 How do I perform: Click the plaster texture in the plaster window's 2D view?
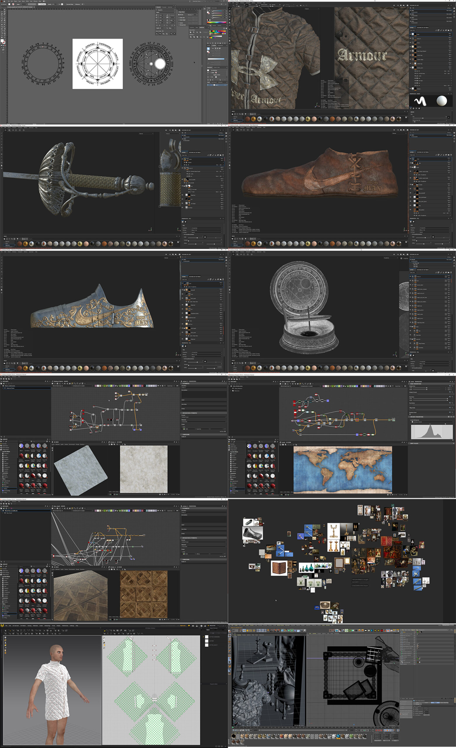144,469
